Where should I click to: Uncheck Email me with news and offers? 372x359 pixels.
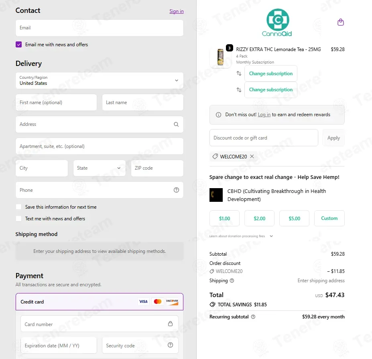coord(19,45)
